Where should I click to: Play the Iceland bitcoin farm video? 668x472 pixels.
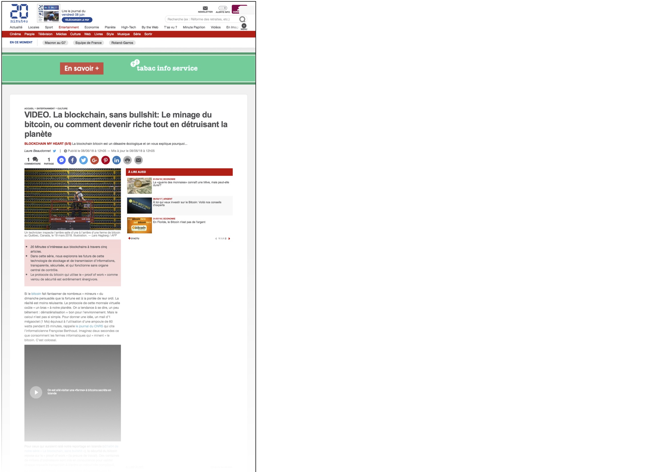[36, 392]
